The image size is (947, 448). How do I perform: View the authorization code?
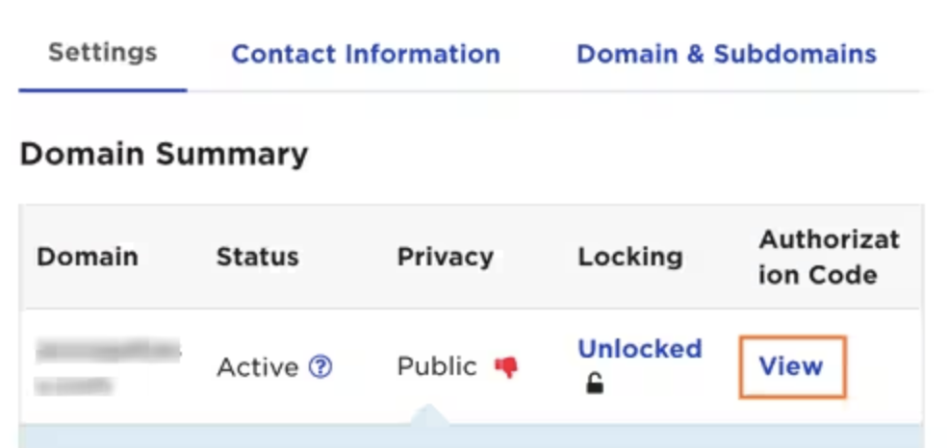pos(792,366)
